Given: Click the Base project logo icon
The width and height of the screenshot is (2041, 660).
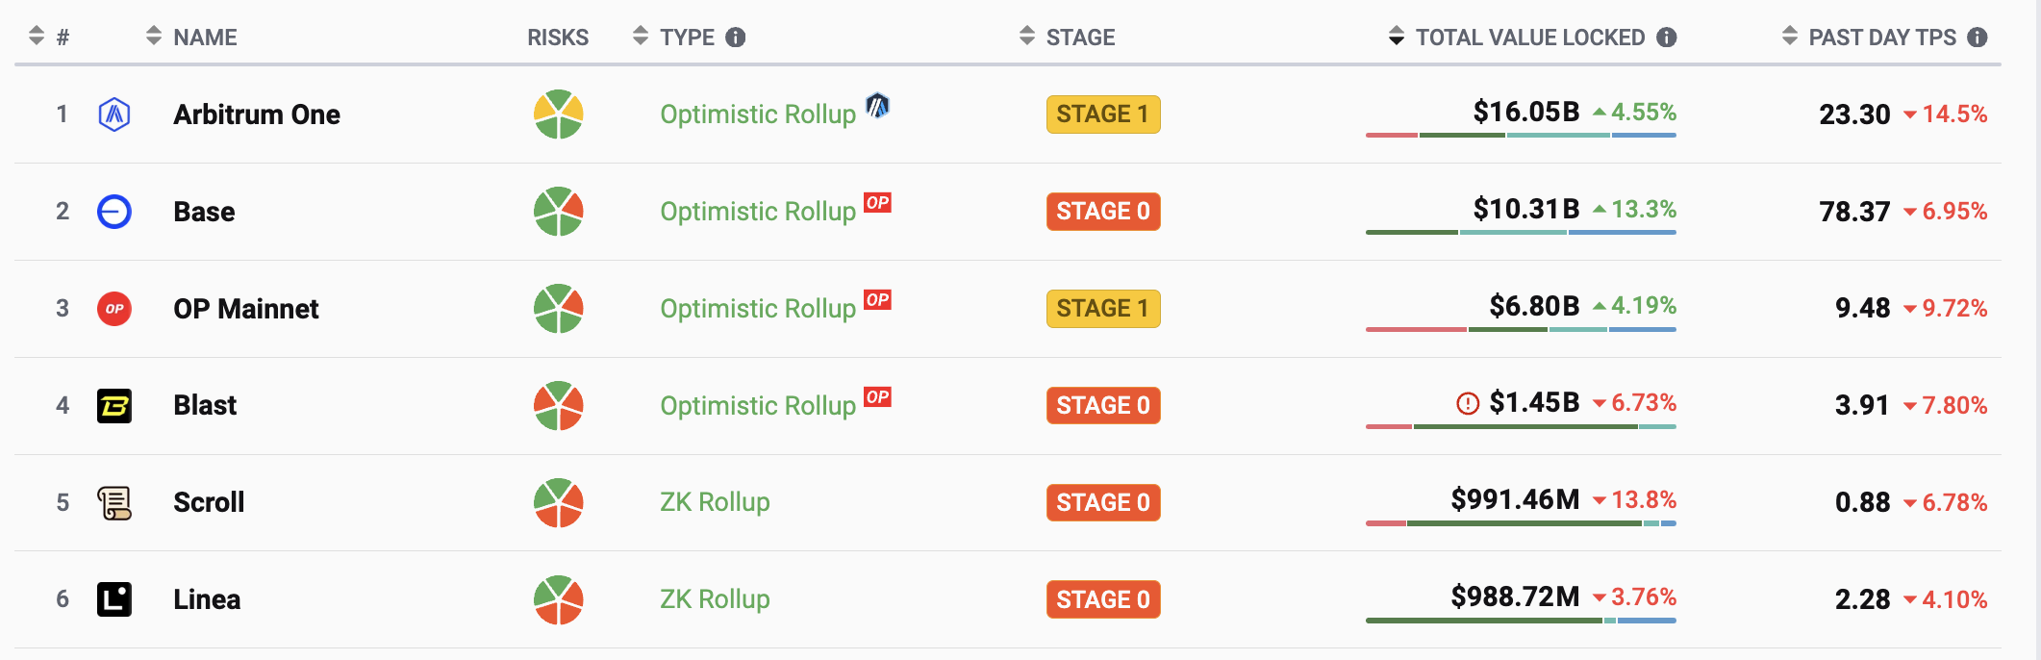Looking at the screenshot, I should 114,212.
